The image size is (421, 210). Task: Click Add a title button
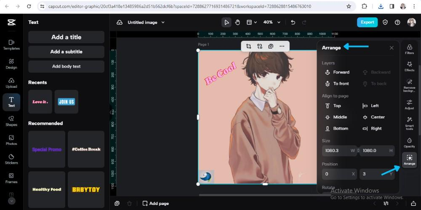pos(67,37)
